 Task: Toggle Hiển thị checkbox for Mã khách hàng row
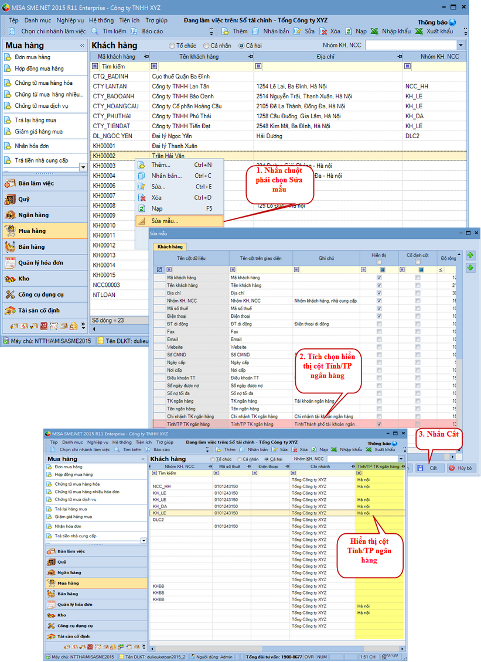[379, 277]
